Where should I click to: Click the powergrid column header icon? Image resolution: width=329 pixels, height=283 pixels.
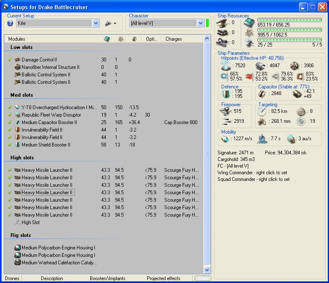pyautogui.click(x=121, y=39)
